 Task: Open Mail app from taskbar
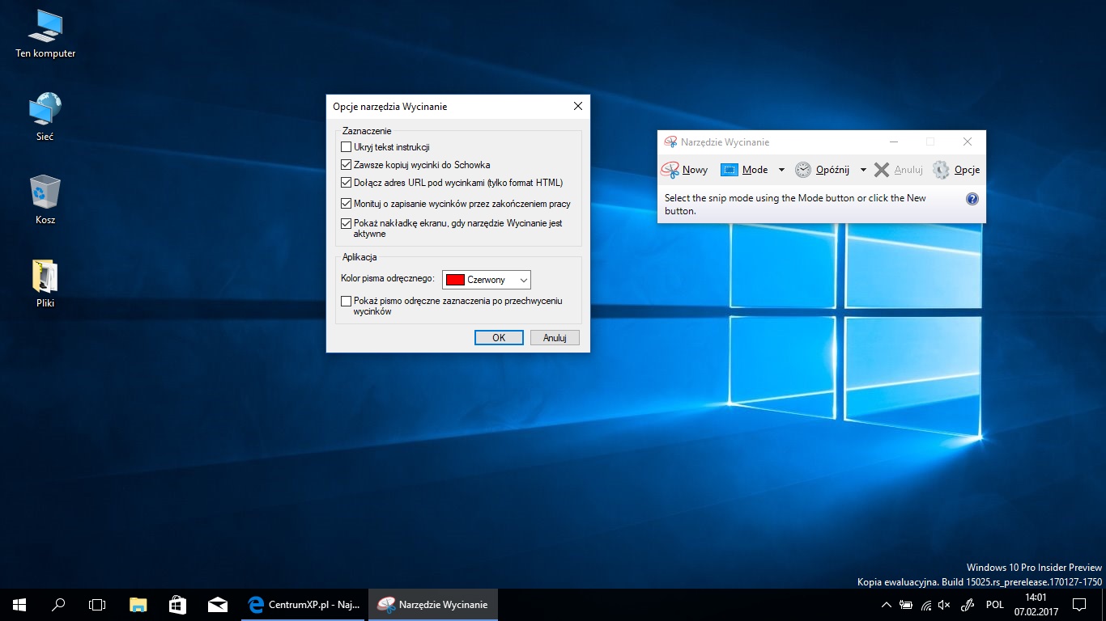(x=217, y=604)
